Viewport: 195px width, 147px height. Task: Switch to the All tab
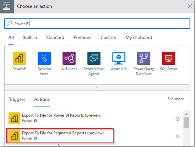(11, 37)
